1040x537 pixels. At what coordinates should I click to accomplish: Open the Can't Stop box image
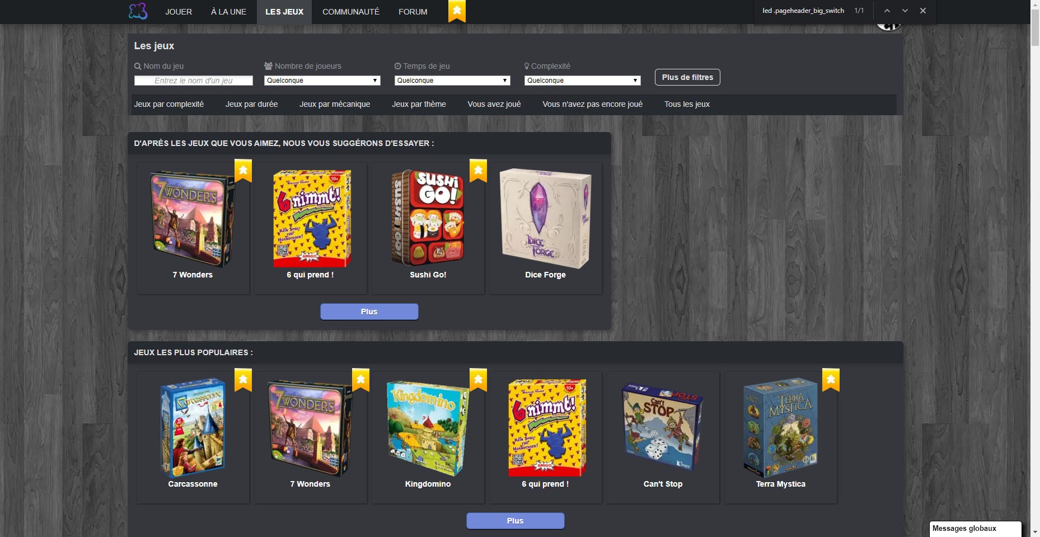click(663, 427)
